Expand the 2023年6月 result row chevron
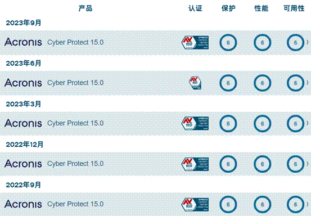311x216 pixels. 308,83
